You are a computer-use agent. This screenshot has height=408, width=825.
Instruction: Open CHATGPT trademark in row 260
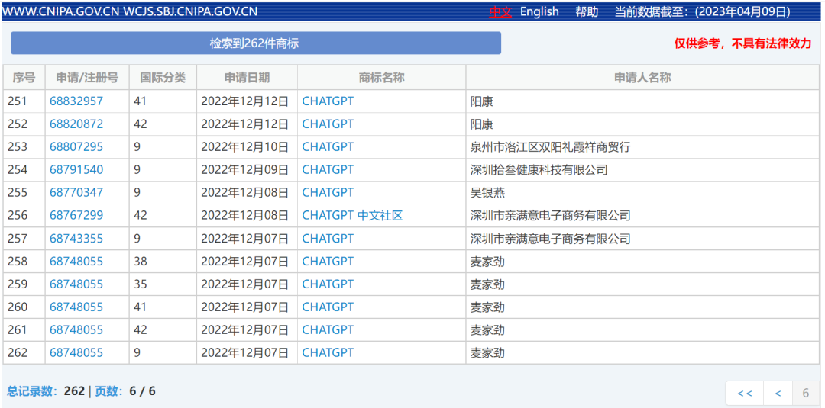pos(328,307)
